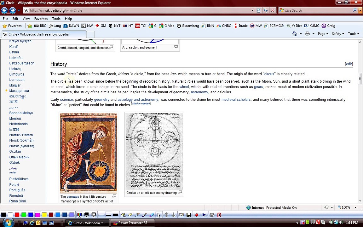Open the View menu
Viewport: 363px width, 227px height.
click(x=26, y=19)
